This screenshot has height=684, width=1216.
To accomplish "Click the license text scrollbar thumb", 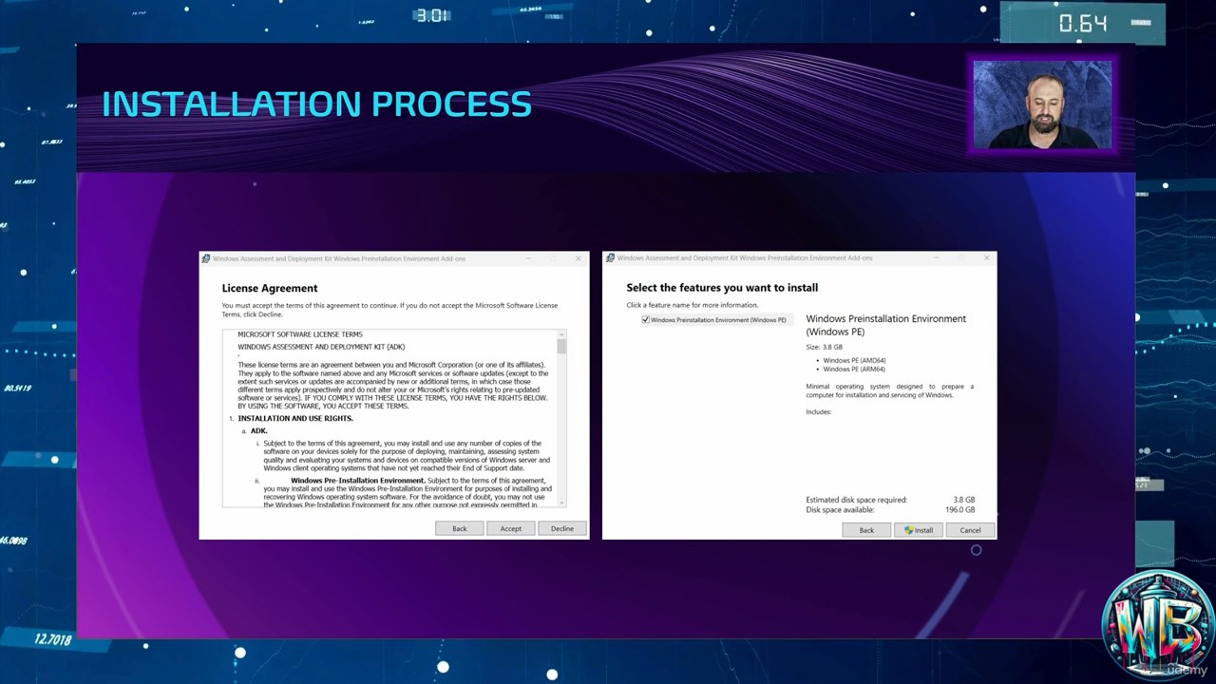I will 561,346.
